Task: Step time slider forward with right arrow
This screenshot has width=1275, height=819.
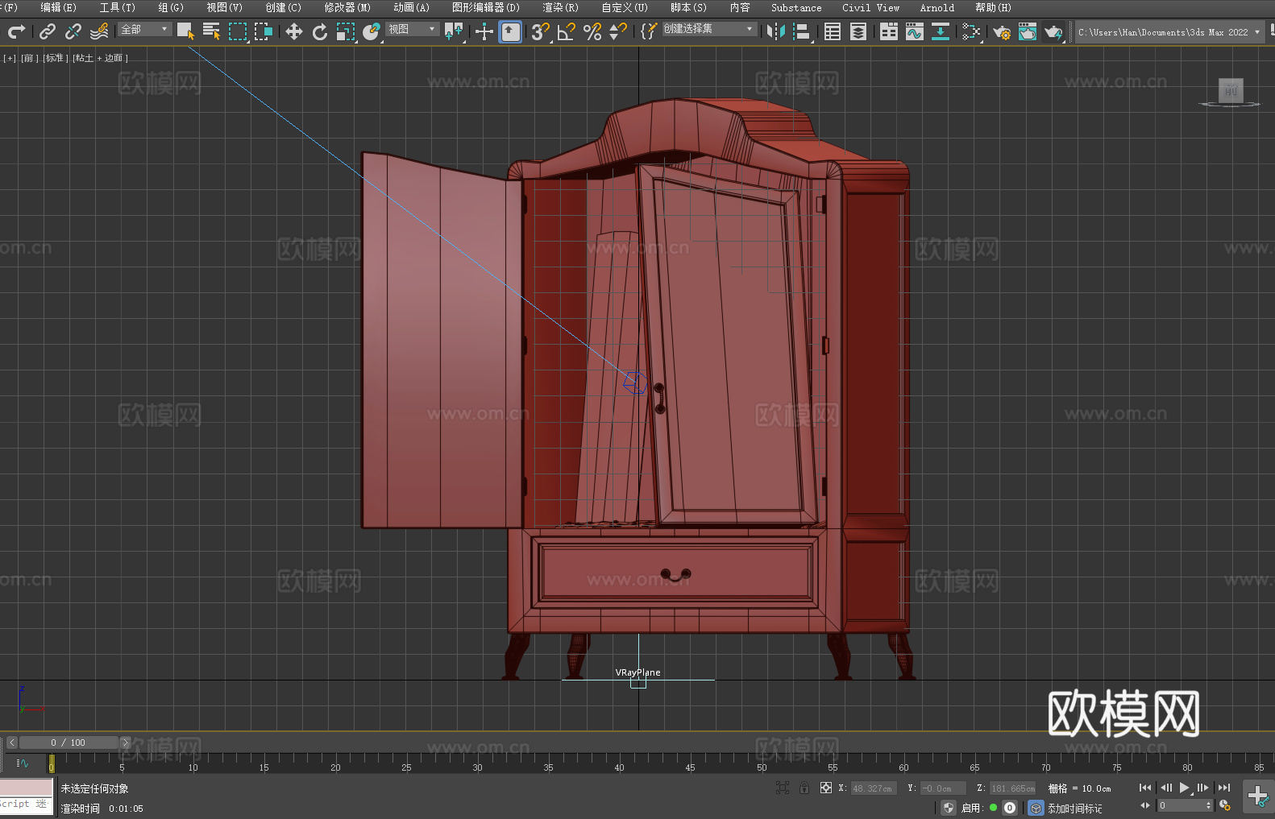Action: click(x=125, y=742)
